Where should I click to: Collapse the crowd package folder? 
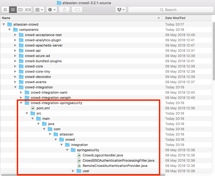[x=56, y=140]
